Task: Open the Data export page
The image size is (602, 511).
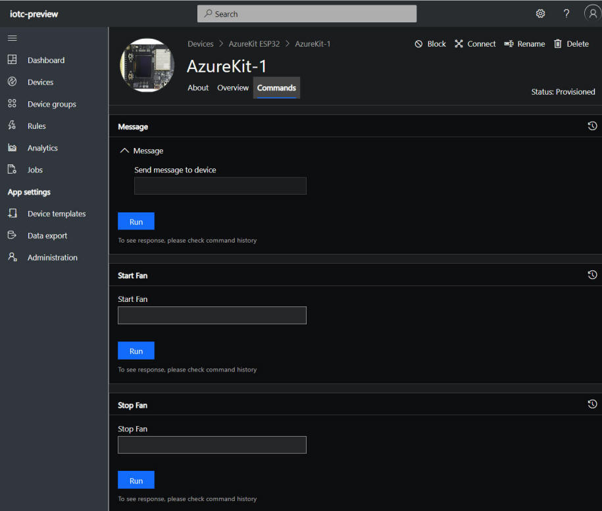Action: 47,235
